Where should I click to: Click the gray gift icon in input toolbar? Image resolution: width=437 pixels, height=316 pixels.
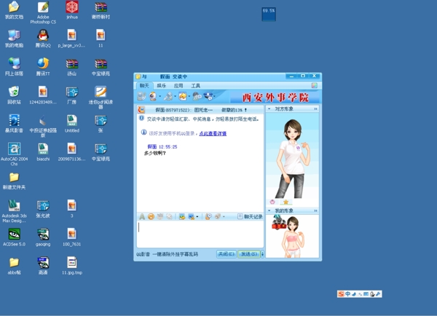coord(218,216)
